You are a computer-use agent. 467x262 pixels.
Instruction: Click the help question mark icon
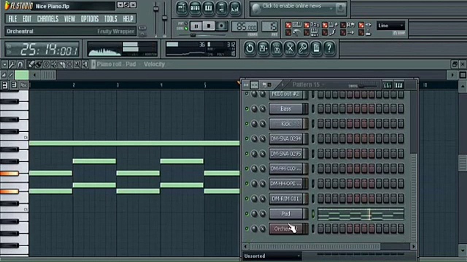(x=329, y=48)
